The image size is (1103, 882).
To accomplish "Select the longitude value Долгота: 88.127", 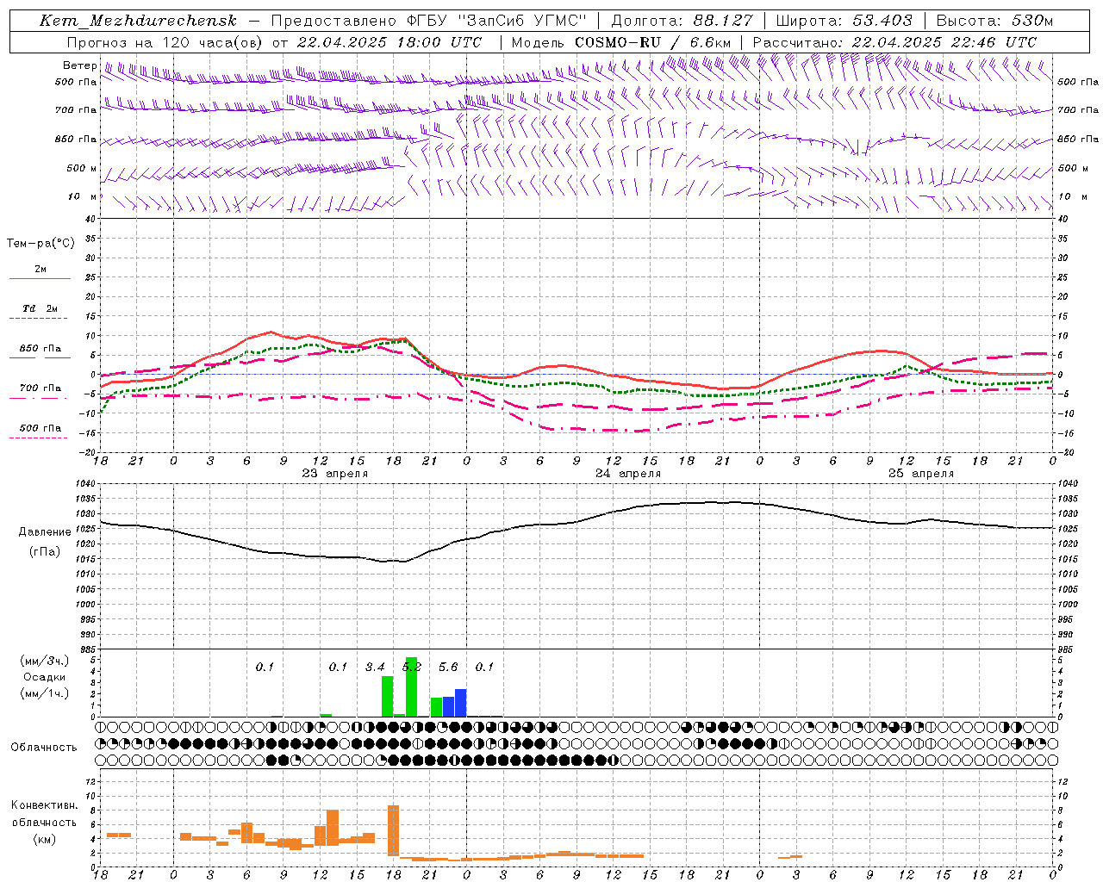I will pyautogui.click(x=682, y=21).
